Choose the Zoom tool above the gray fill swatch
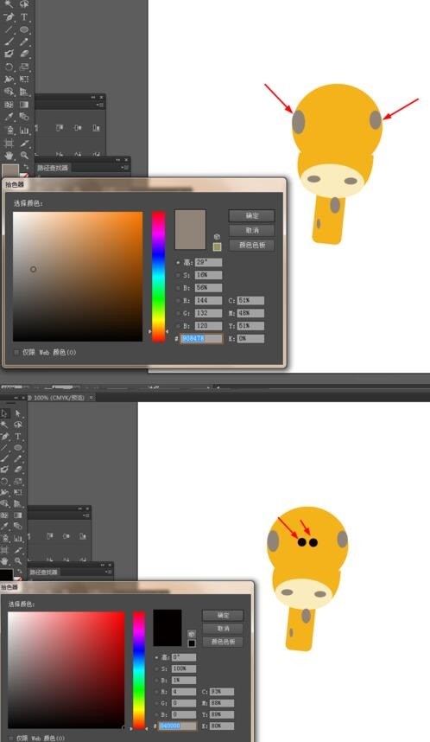Image resolution: width=430 pixels, height=742 pixels. tap(24, 155)
